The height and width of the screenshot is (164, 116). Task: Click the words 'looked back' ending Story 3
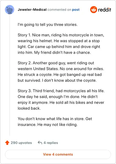[29, 108]
